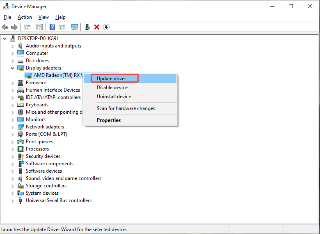Expand the Computer category

tap(12, 54)
